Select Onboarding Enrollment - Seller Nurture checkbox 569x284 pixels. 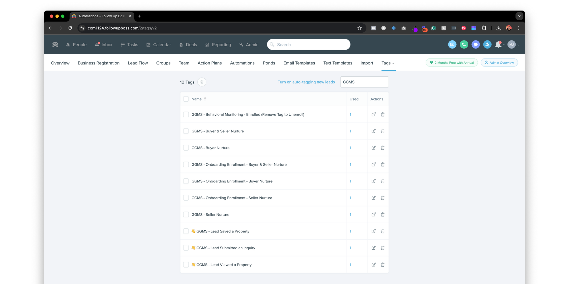click(x=186, y=198)
